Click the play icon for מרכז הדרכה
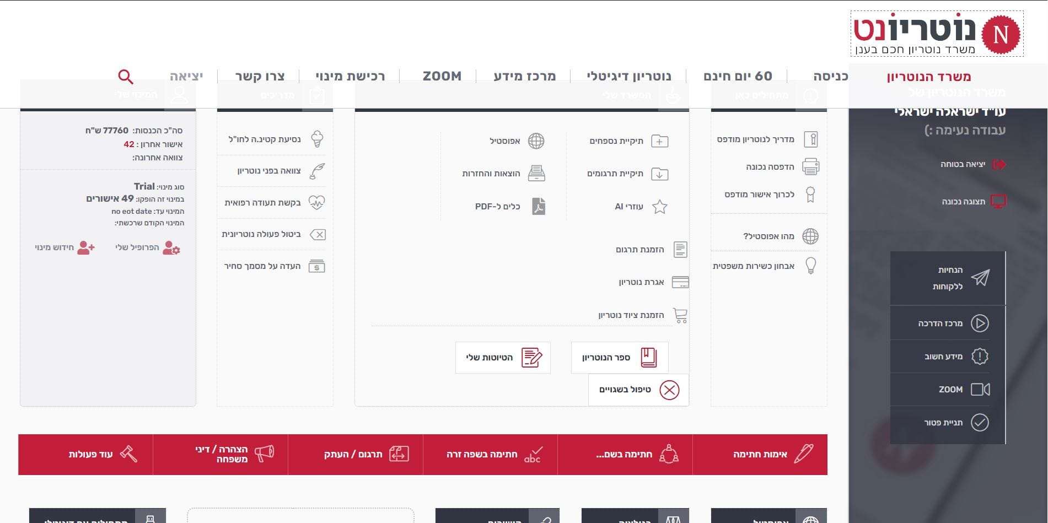 click(x=980, y=323)
